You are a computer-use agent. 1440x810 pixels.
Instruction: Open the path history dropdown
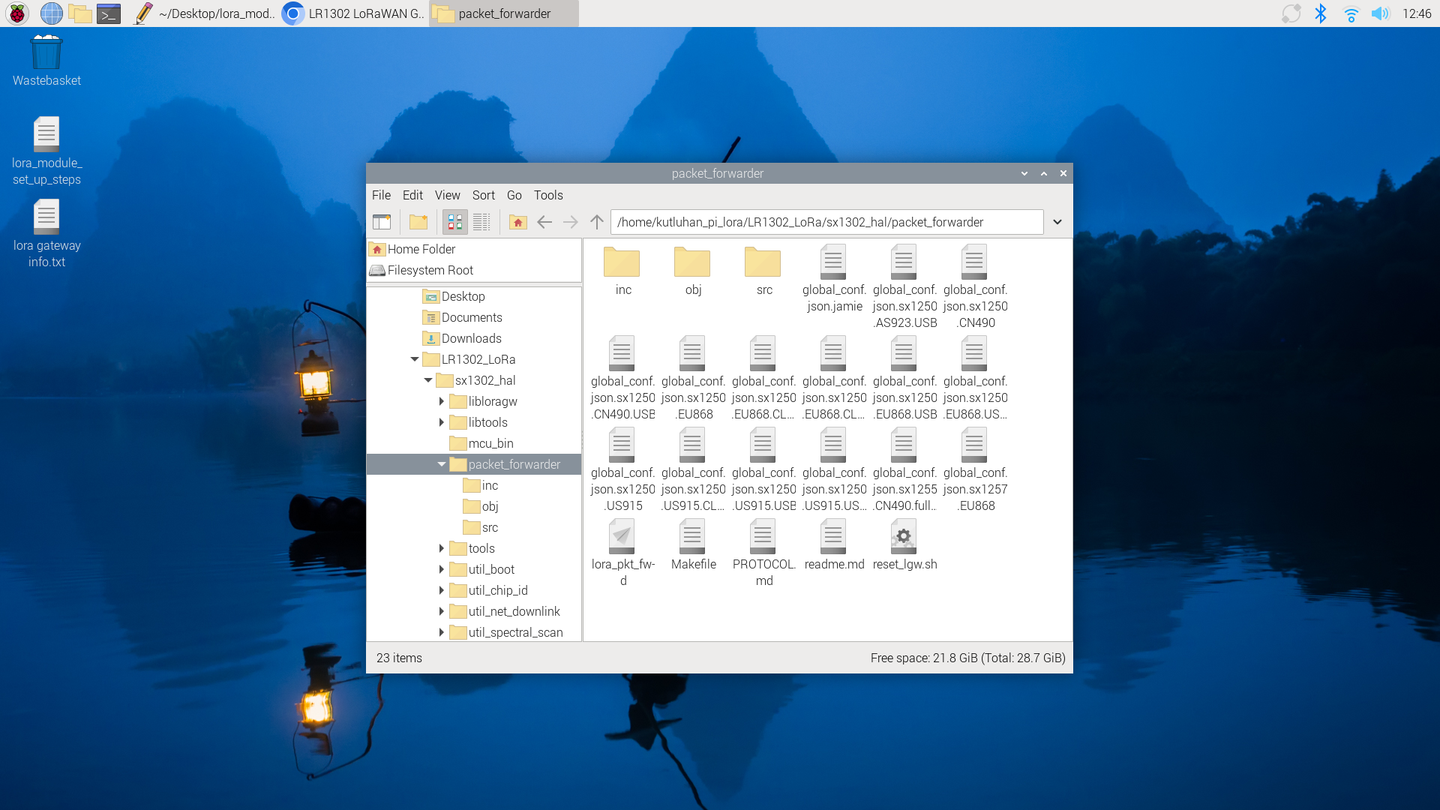[x=1057, y=222]
